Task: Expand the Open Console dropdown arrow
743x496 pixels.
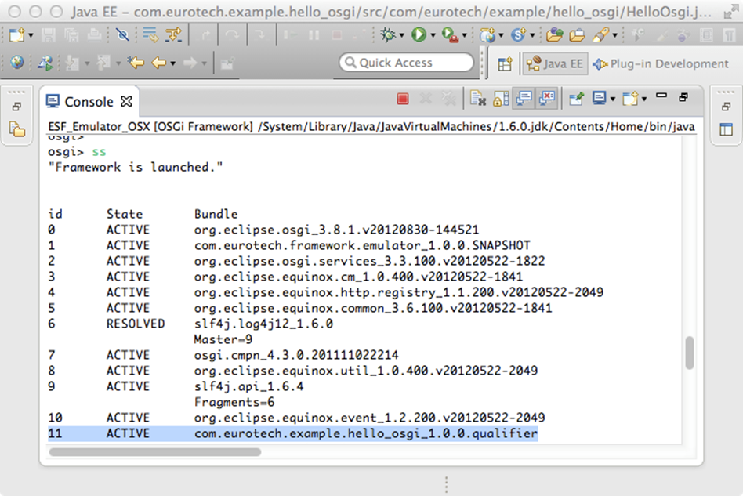Action: (x=644, y=99)
